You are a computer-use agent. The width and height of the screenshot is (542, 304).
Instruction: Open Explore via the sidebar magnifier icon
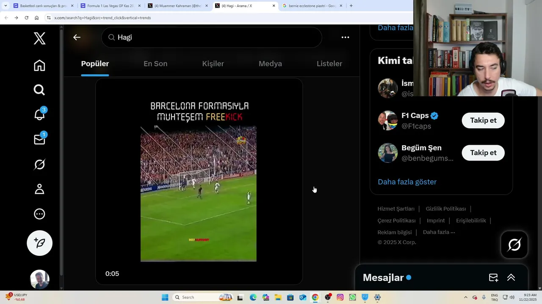pos(39,90)
